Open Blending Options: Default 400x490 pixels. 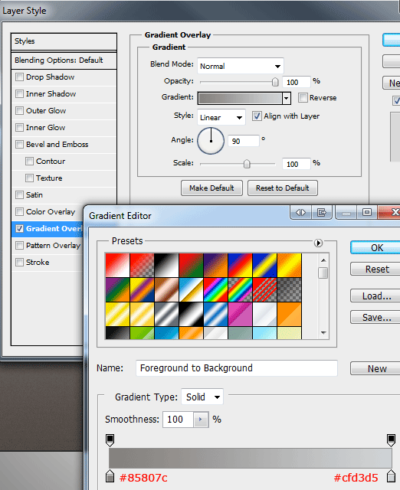tap(64, 60)
